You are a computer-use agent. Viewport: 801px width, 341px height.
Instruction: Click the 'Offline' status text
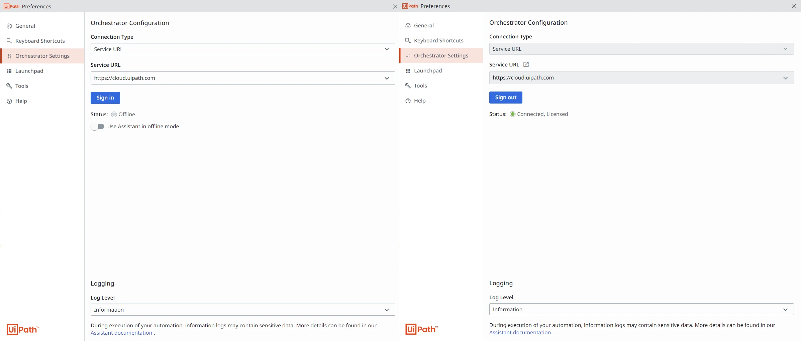[x=127, y=115]
